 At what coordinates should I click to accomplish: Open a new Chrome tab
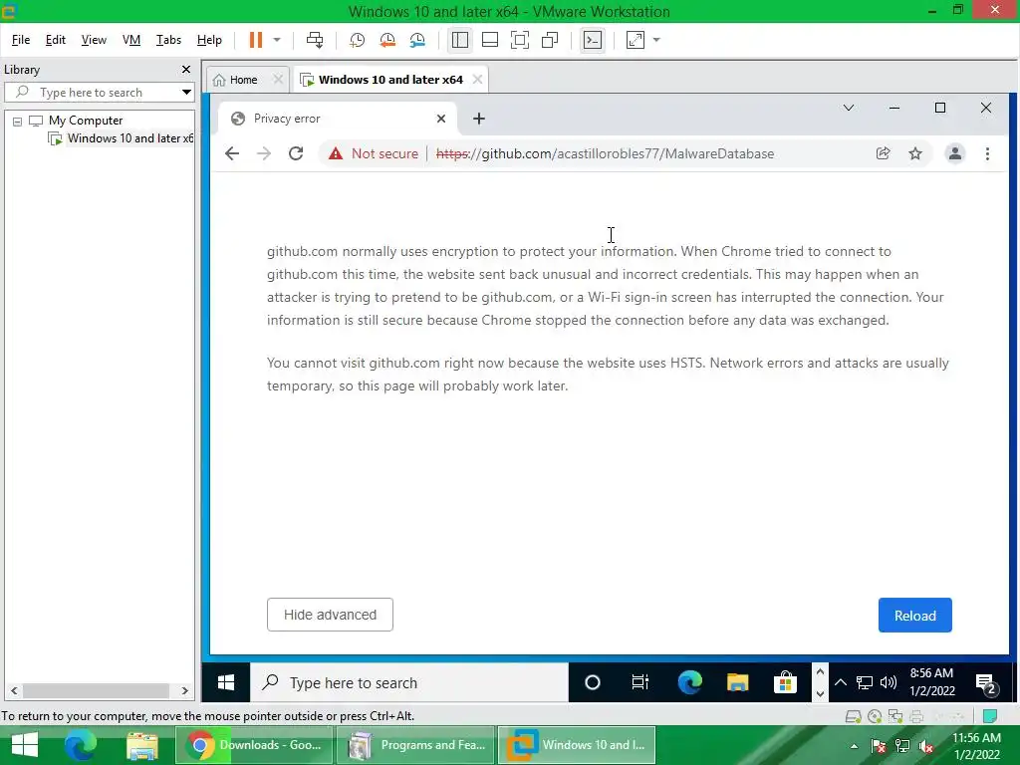(x=479, y=119)
